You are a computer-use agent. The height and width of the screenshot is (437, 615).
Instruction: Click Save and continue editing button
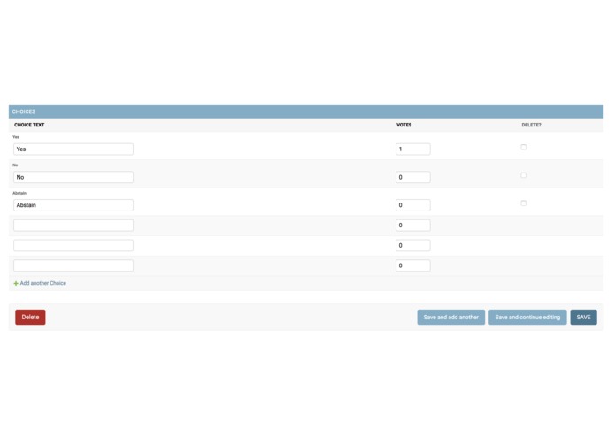(x=527, y=317)
